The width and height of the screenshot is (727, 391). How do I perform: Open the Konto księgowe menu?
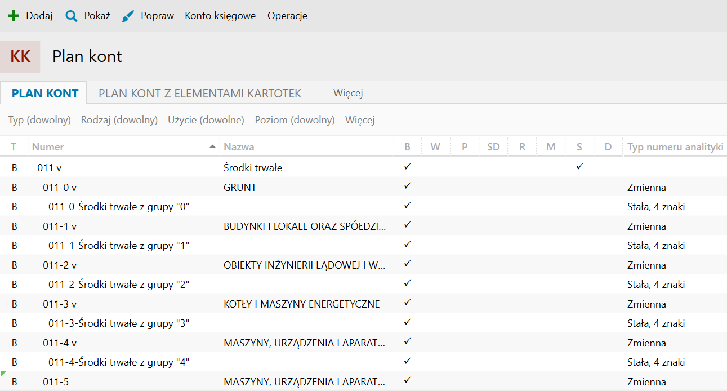(220, 16)
